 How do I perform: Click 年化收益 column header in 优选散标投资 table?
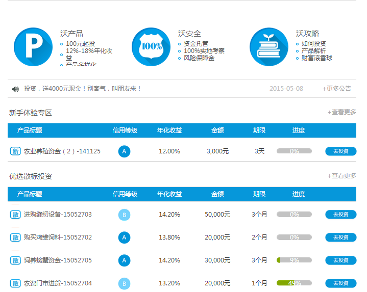169,194
